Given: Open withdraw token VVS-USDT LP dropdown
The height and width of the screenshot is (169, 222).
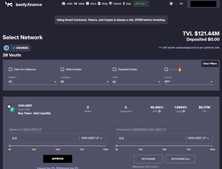Looking at the screenshot, I should 198,138.
